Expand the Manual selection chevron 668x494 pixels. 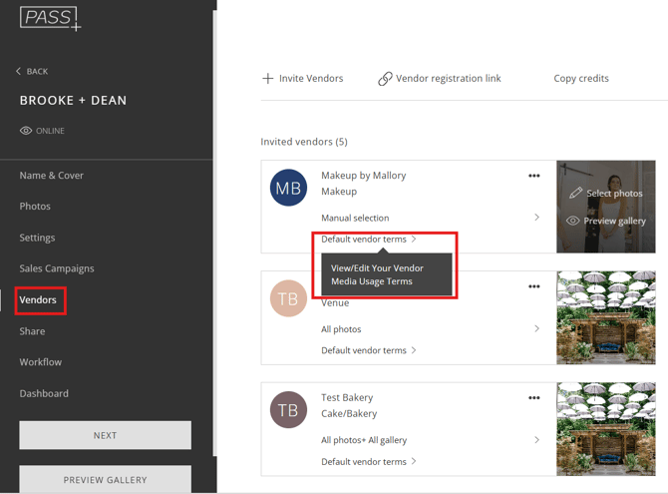(536, 218)
